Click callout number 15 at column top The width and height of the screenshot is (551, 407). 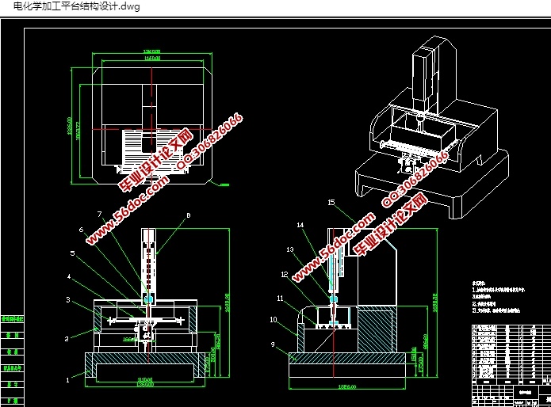[x=332, y=203]
